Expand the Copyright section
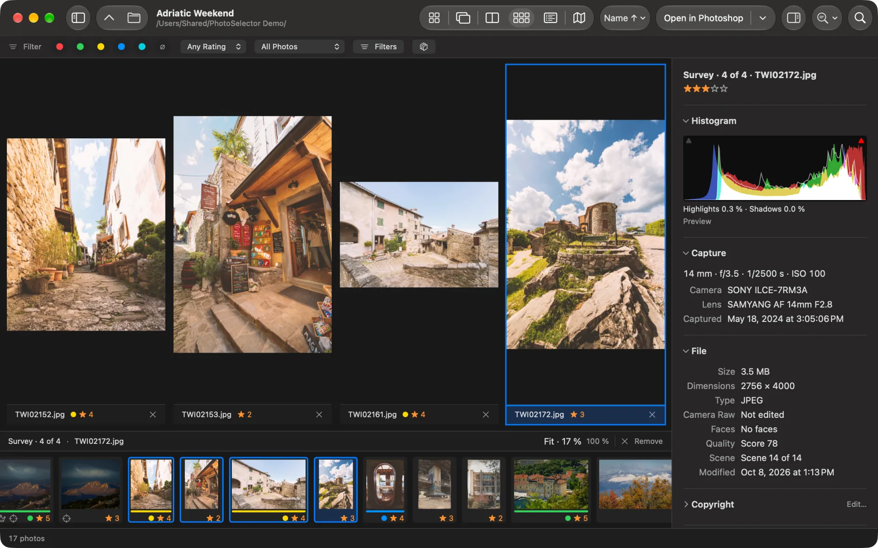 (x=686, y=504)
